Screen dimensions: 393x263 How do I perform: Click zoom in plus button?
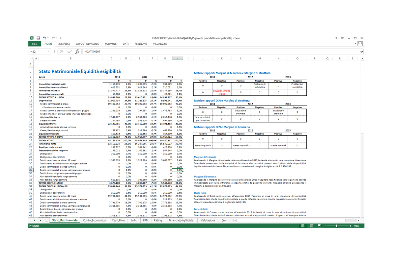(350, 226)
